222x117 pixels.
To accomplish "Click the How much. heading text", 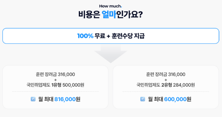I will pos(111,6).
